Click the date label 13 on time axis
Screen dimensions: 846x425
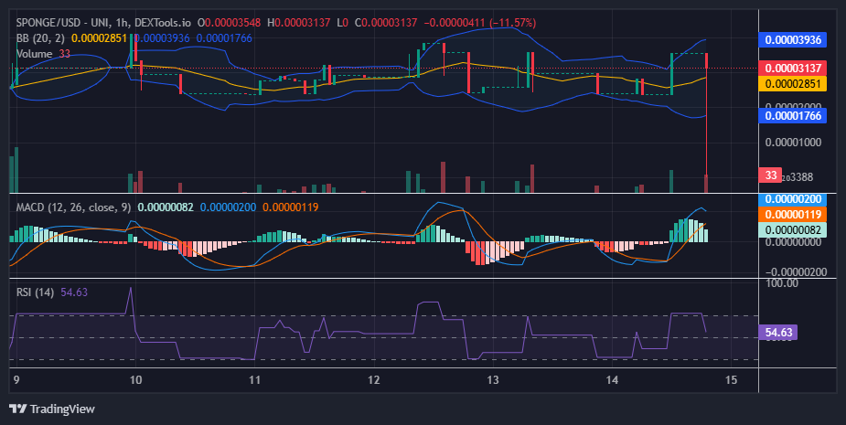coord(492,379)
